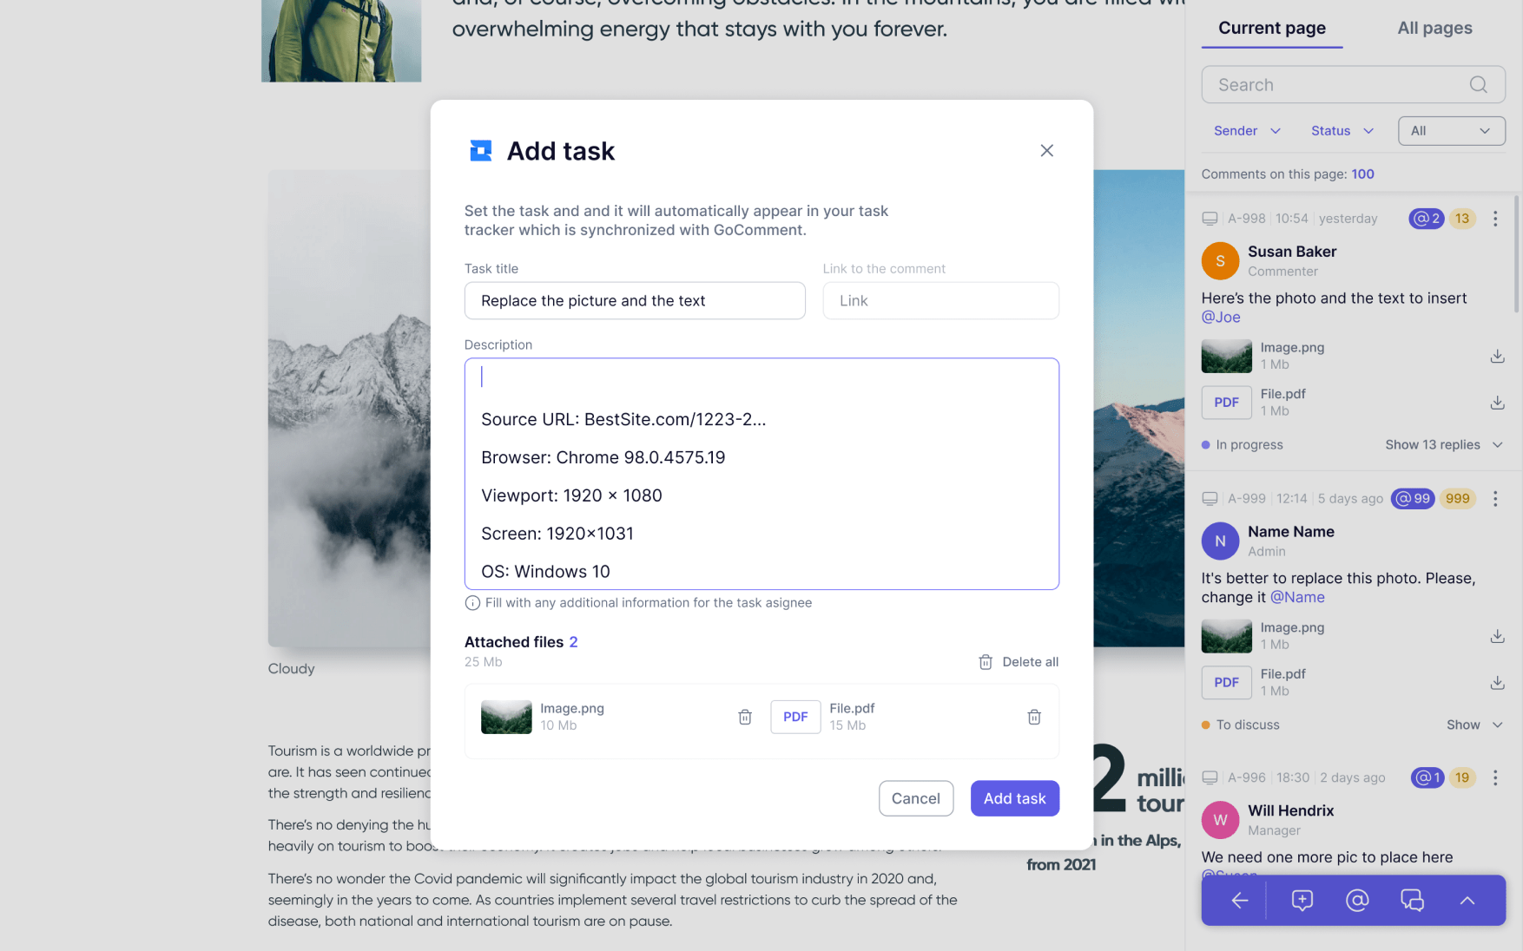
Task: Open the Status filter dropdown
Action: coord(1342,131)
